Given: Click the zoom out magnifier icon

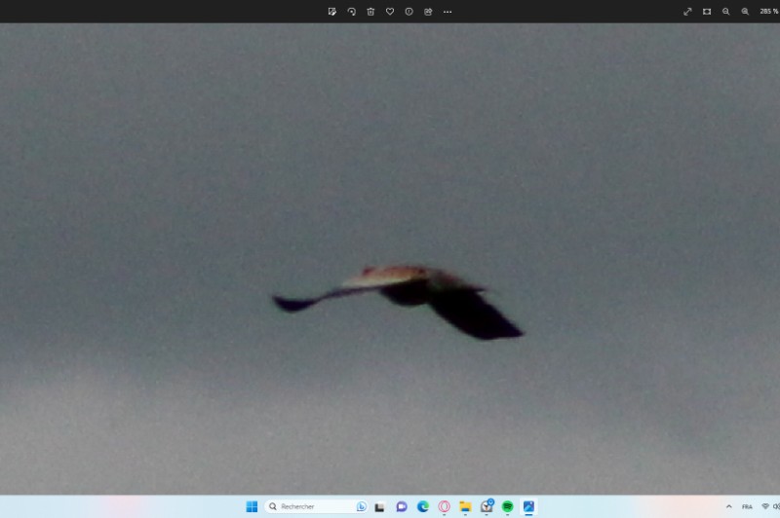Looking at the screenshot, I should pos(726,12).
